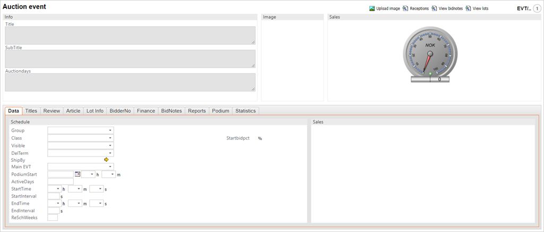Image resolution: width=544 pixels, height=232 pixels.
Task: Open the StartTime hours dropdown
Action: point(57,189)
